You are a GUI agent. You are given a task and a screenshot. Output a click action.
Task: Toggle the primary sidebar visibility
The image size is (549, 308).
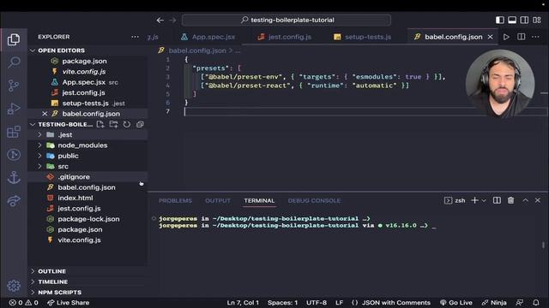click(500, 20)
